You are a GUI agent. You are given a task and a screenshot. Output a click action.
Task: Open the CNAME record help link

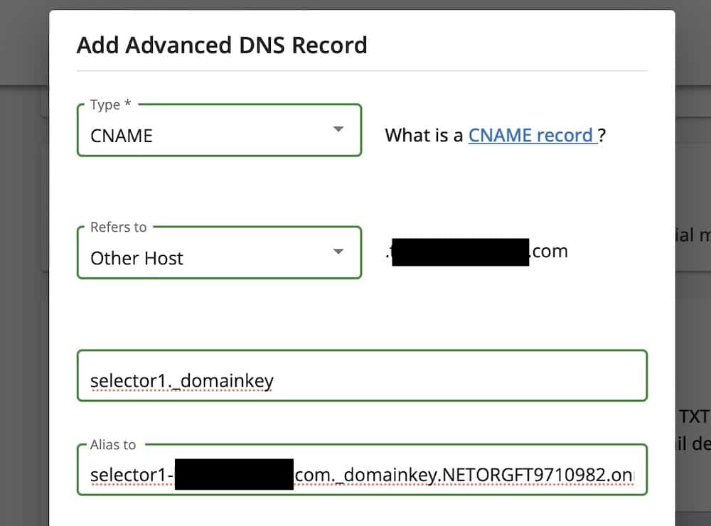point(531,135)
